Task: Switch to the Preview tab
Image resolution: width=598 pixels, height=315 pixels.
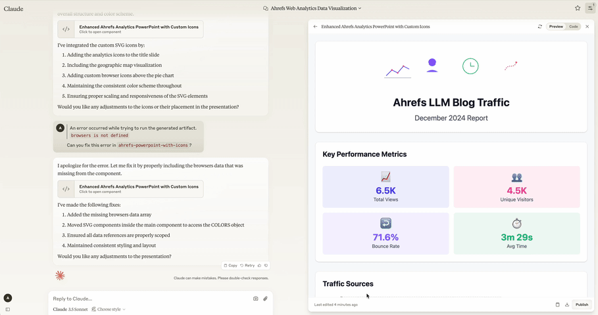Action: coord(556,27)
